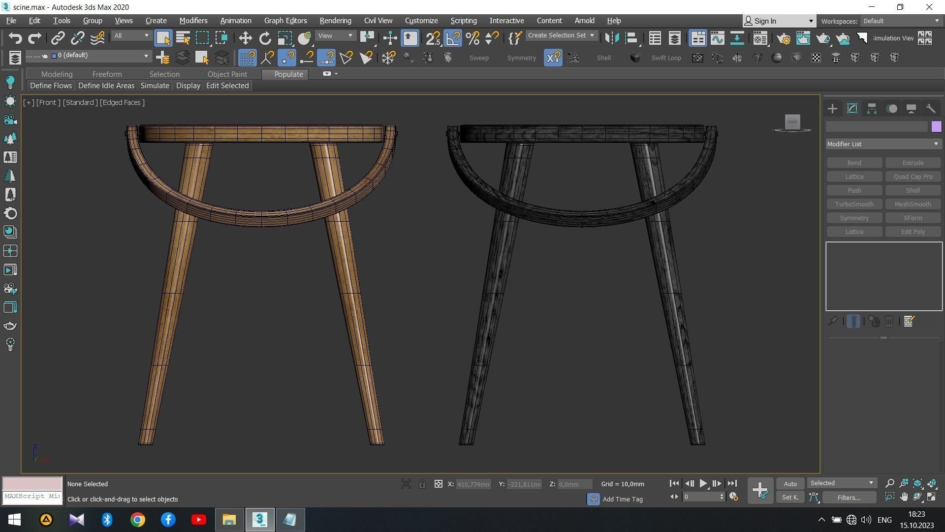This screenshot has height=532, width=945.
Task: Click Pin Stack icon
Action: [x=833, y=322]
